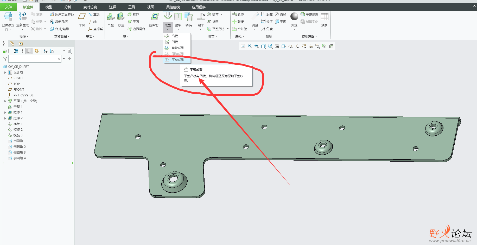Screen dimensions: 477x245
Task: Click the 转换 conversion tool icon
Action: click(189, 17)
